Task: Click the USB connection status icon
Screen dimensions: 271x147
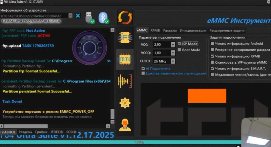Action: (90, 18)
